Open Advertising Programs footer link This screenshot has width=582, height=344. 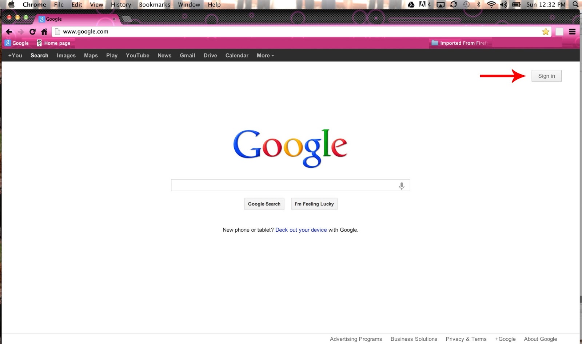click(x=356, y=339)
